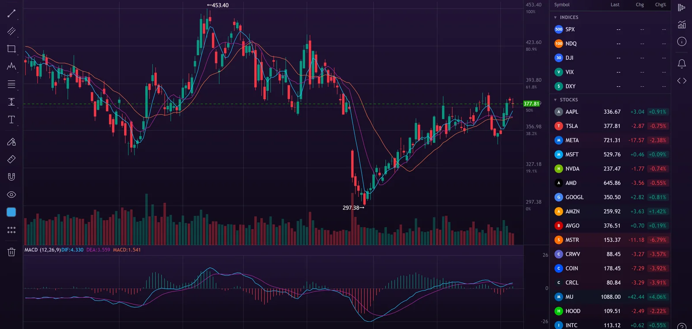Select the zigzag pattern tool
Image resolution: width=692 pixels, height=329 pixels.
pyautogui.click(x=11, y=66)
